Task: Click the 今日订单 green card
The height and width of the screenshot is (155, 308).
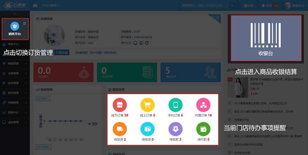Action: (x=127, y=72)
